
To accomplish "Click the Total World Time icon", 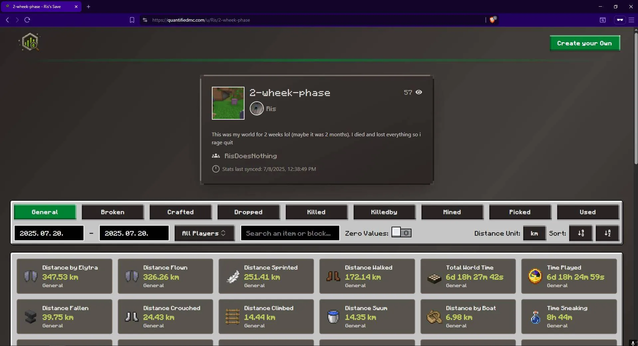I will [x=434, y=278].
